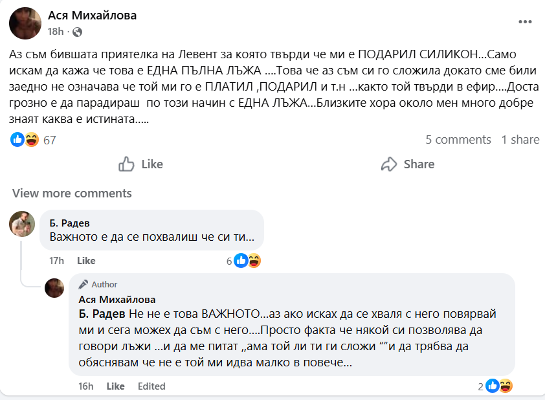
Task: Click View more comments
Action: pyautogui.click(x=71, y=193)
